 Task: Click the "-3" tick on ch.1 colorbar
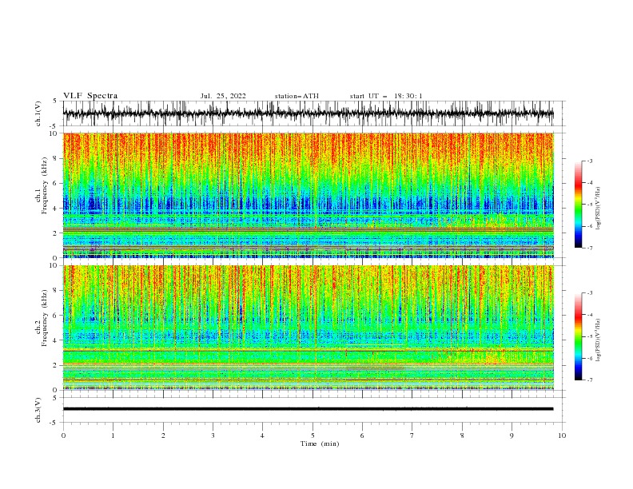point(589,161)
